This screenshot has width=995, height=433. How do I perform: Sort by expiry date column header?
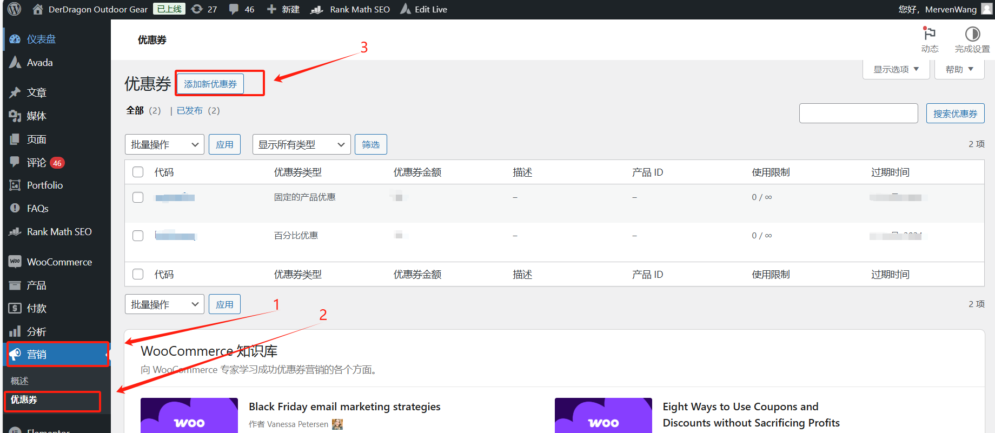890,172
